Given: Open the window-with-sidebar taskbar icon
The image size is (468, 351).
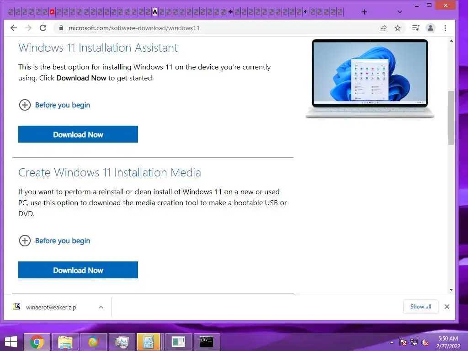Looking at the screenshot, I should click(178, 342).
